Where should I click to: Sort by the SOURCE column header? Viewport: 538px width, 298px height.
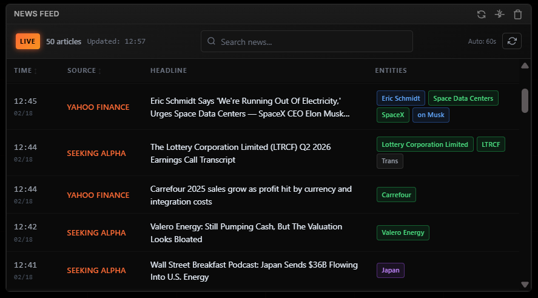[84, 70]
